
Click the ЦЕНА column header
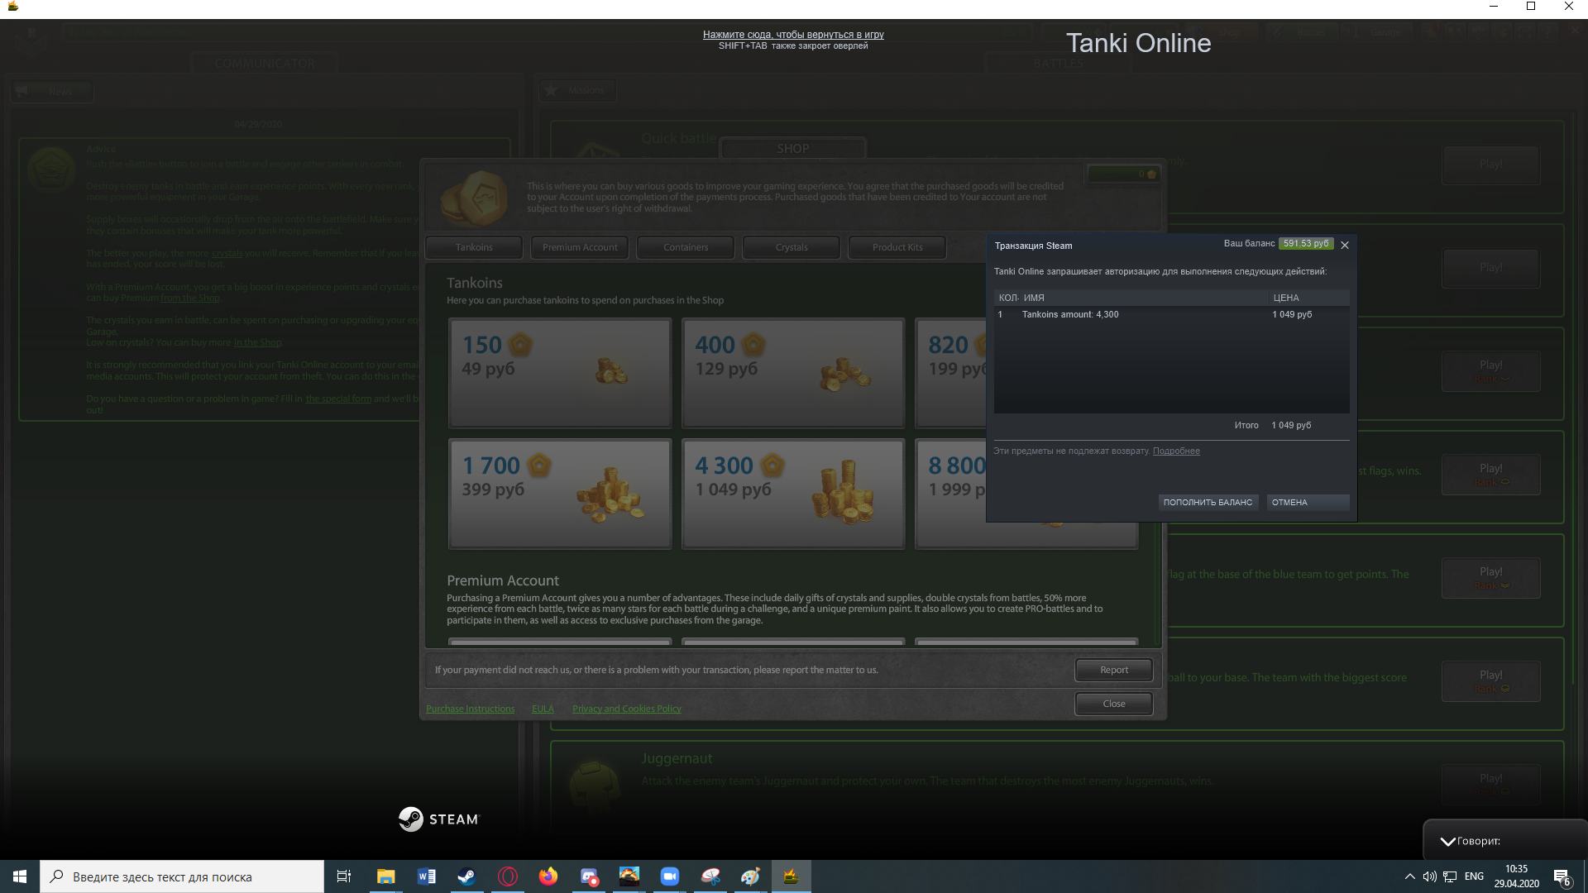point(1286,298)
